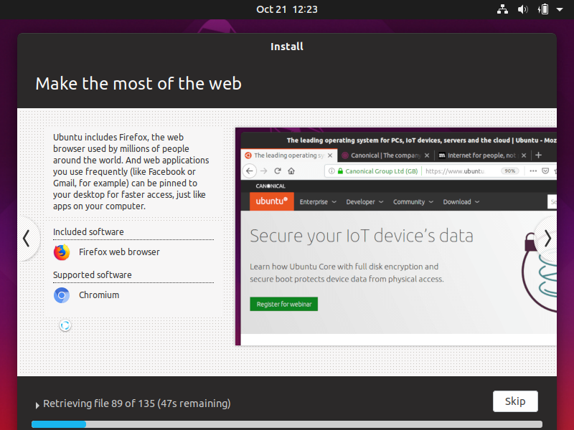This screenshot has width=574, height=430.
Task: Close the 'Canonical | The company' tab
Action: click(x=427, y=156)
